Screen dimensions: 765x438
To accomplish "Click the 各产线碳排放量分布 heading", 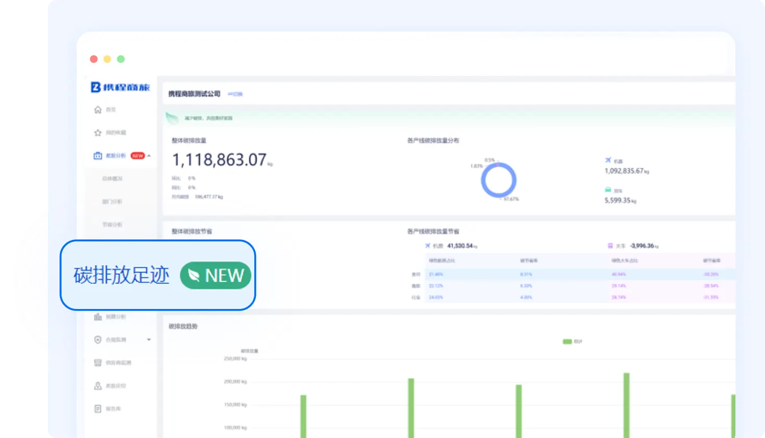I will [433, 140].
